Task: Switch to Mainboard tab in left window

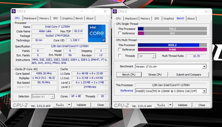Action: pyautogui.click(x=30, y=18)
